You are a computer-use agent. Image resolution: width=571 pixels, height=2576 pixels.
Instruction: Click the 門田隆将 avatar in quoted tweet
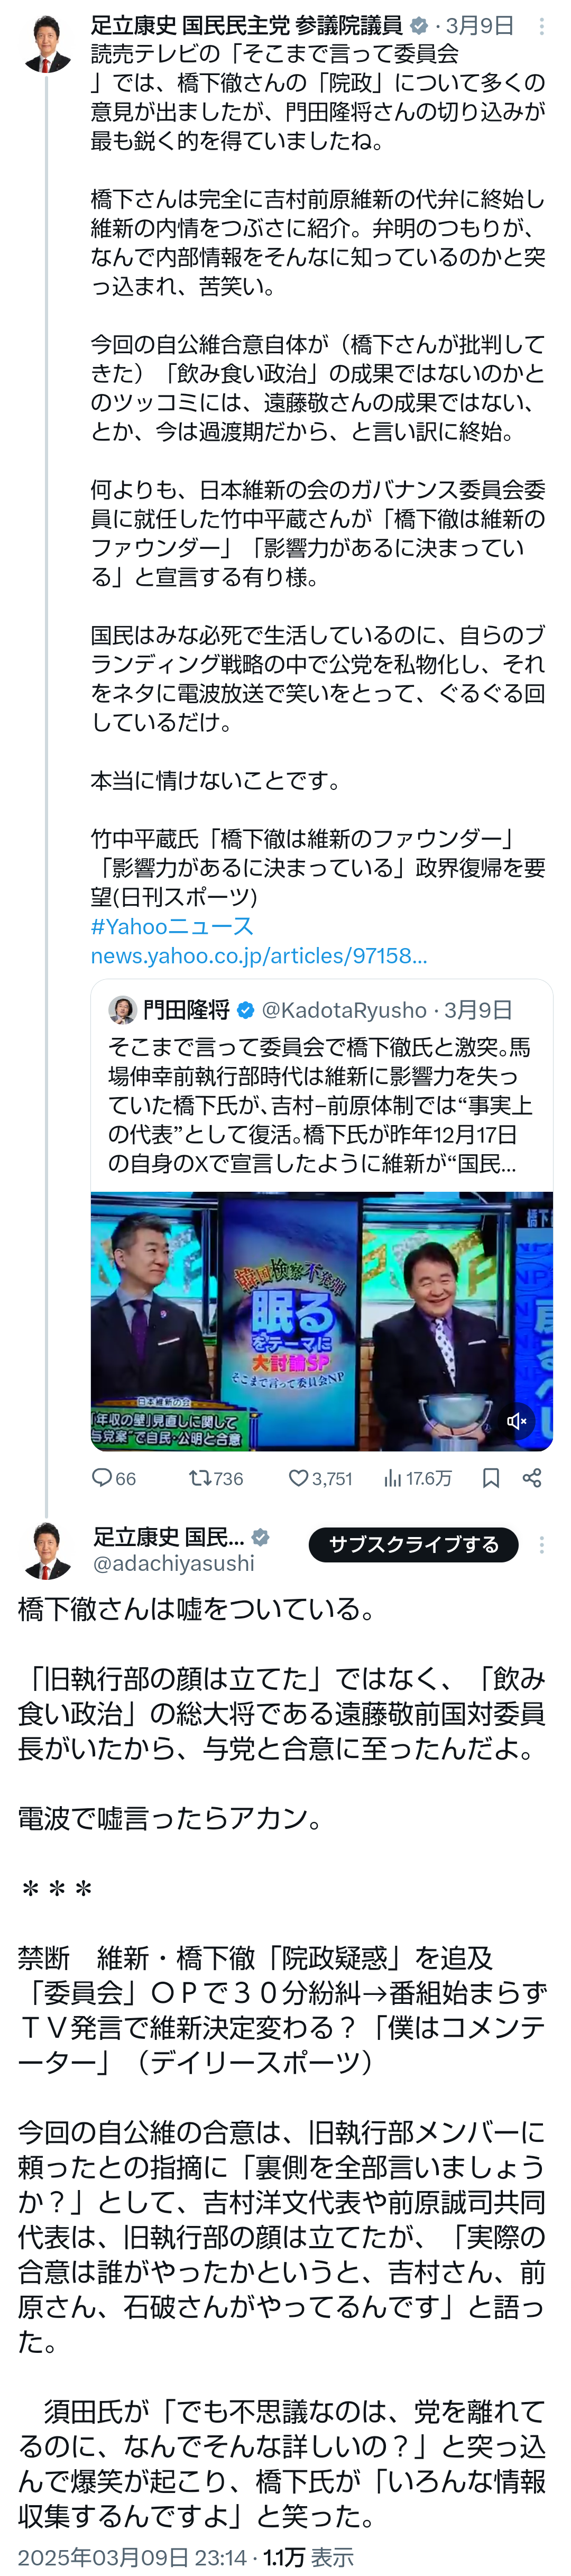[x=122, y=1009]
